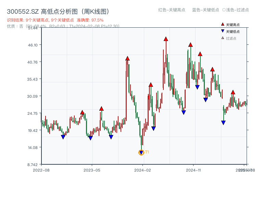Screen dimensions: 274x205
Task: Click the lowest blue triangle marker near the bottom
Action: [x=141, y=151]
